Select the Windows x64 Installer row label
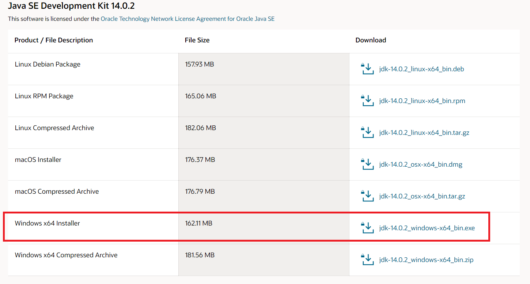Viewport: 530px width, 284px height. (x=48, y=223)
